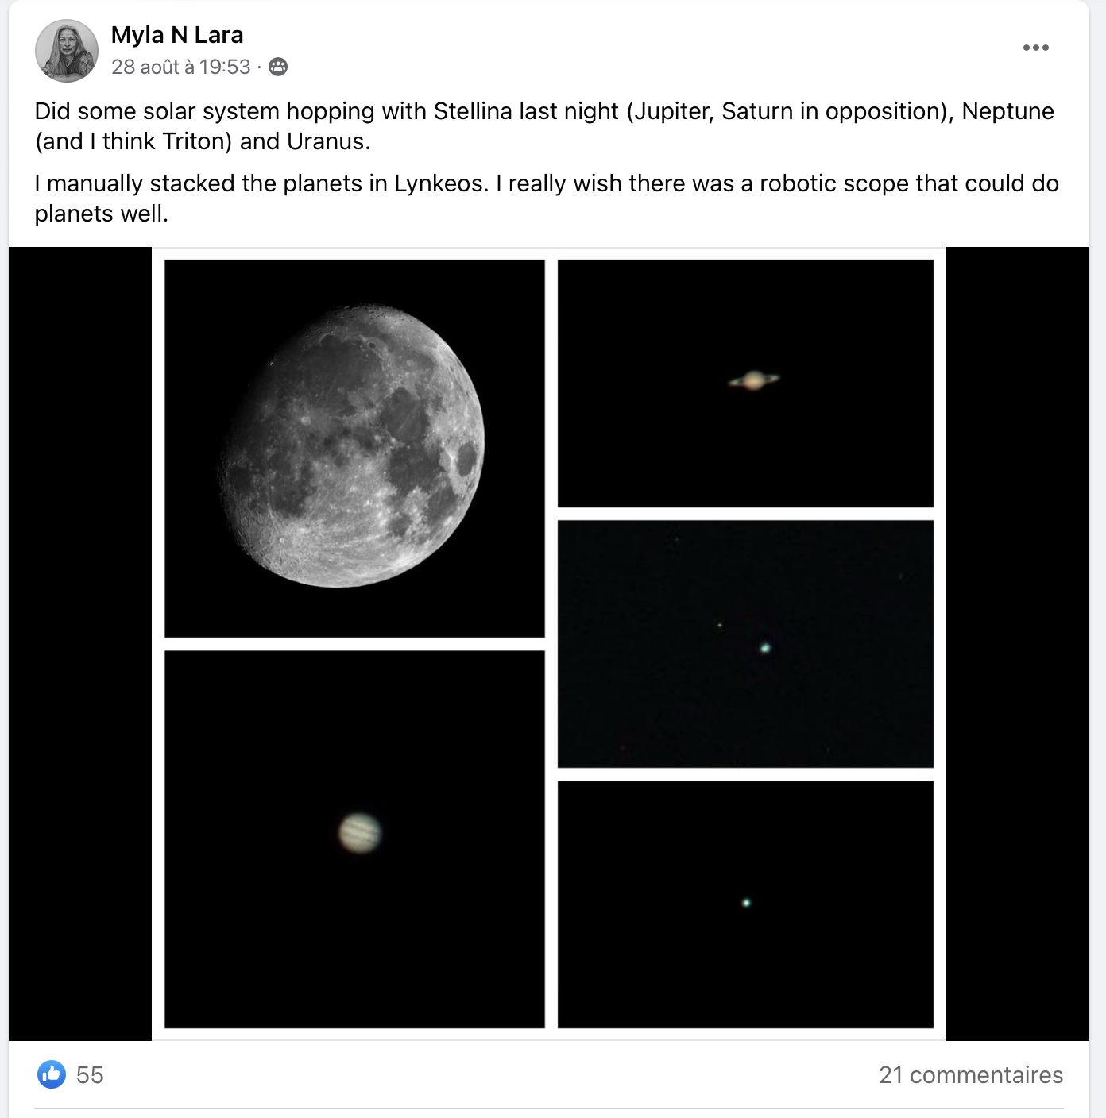Click the faint Triton dot near Neptune
Screen dimensions: 1106x1118
coord(720,626)
